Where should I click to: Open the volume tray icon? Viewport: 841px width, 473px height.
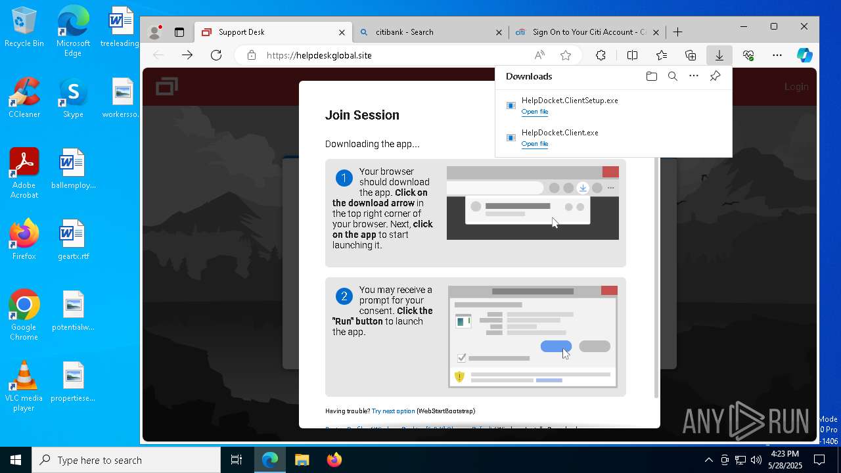(x=756, y=460)
